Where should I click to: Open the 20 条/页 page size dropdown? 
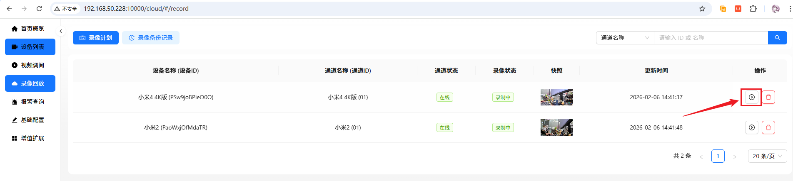click(x=767, y=156)
